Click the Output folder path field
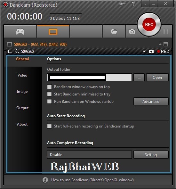 pos(90,78)
